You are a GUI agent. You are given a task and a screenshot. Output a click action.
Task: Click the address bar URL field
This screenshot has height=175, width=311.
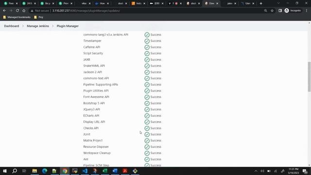click(x=147, y=11)
